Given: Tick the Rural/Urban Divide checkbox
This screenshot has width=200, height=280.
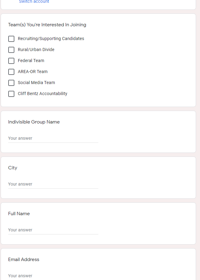Looking at the screenshot, I should [11, 50].
